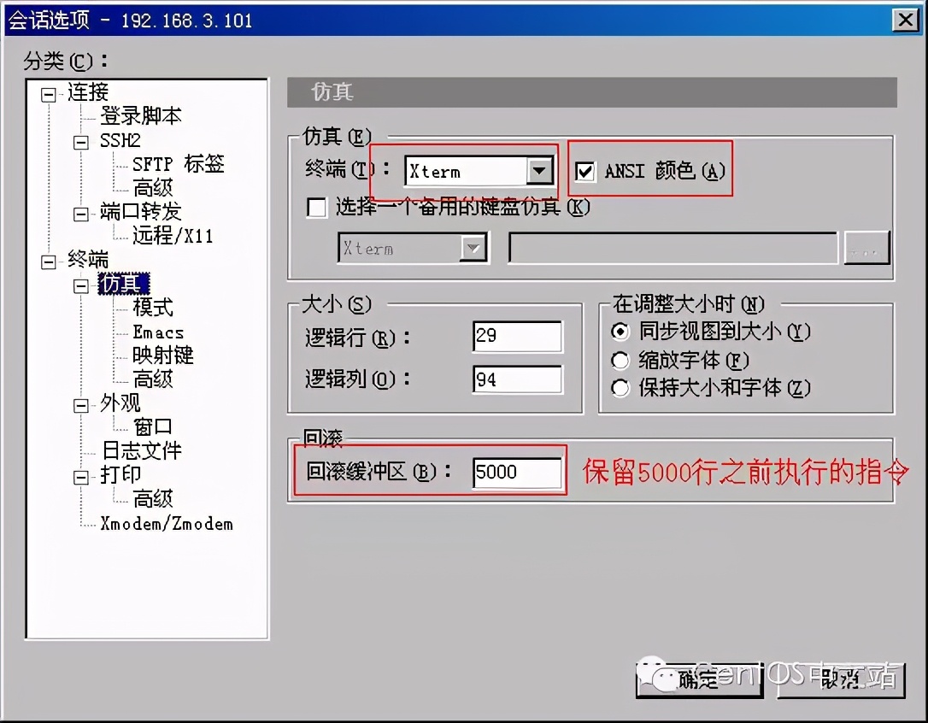Close the 会话选项 dialog

click(x=906, y=21)
